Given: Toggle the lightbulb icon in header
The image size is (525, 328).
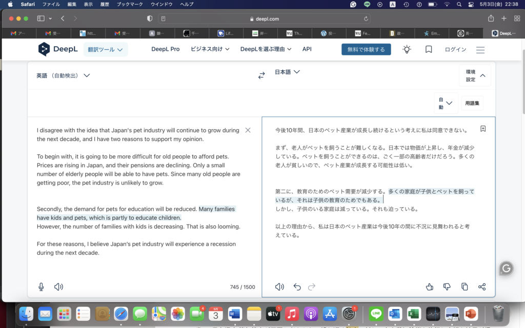Looking at the screenshot, I should click(407, 50).
